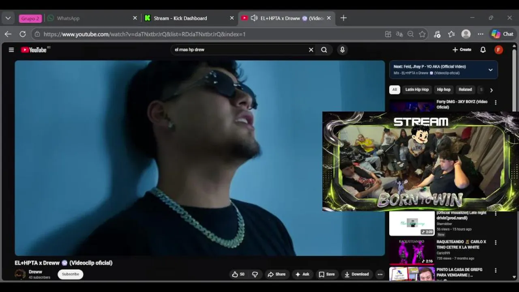
Task: Open the Dreww channel name link
Action: (35, 272)
